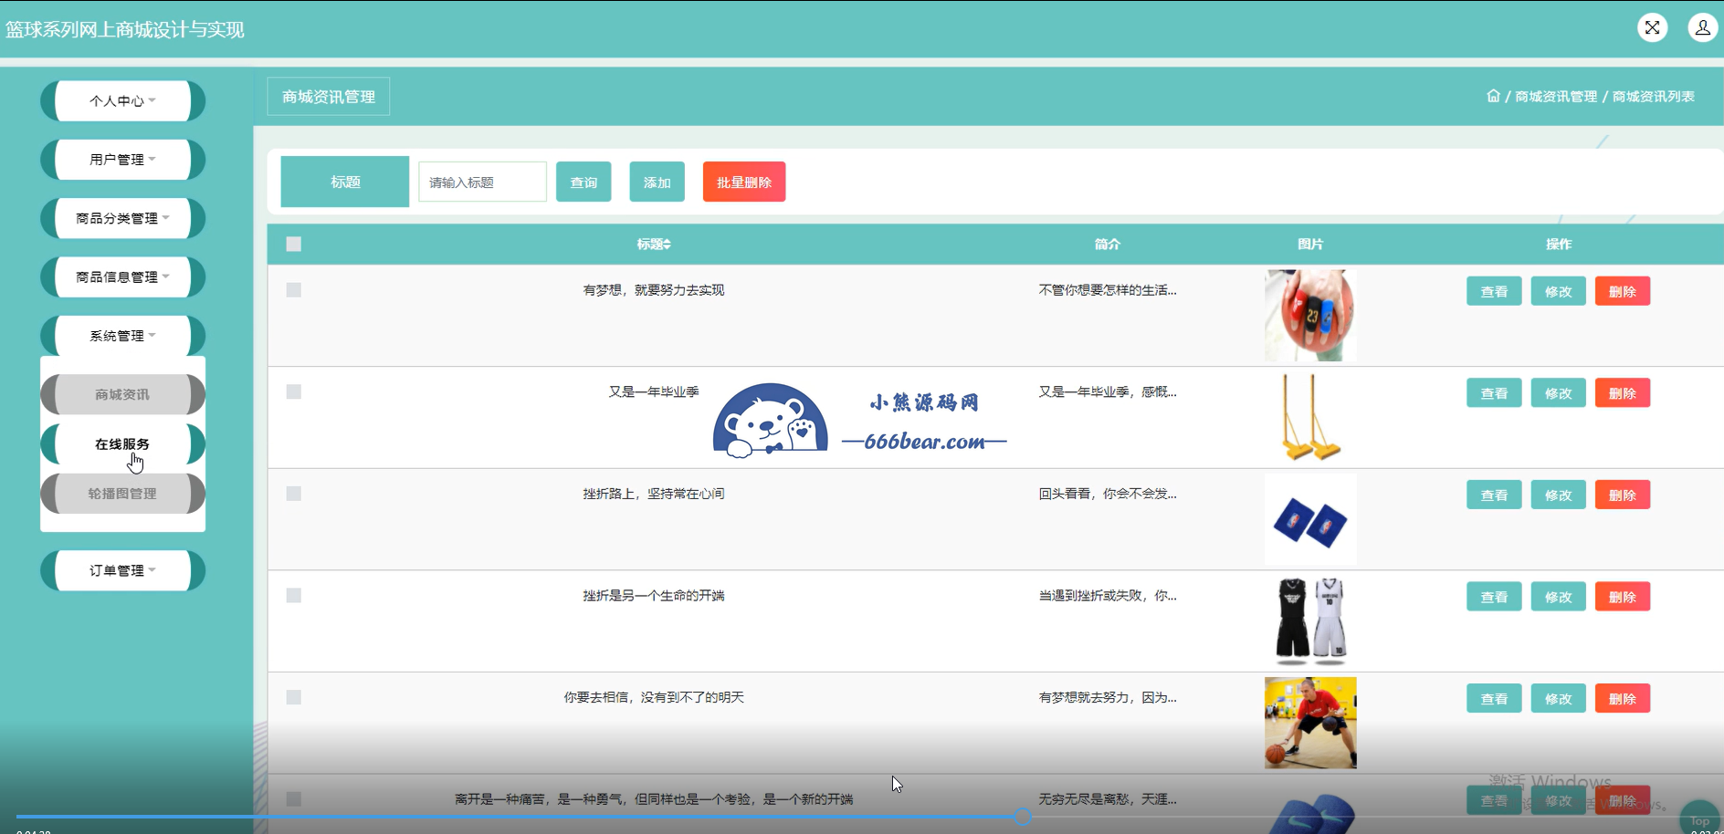Click the 简介 column header
The width and height of the screenshot is (1724, 834).
(1107, 244)
